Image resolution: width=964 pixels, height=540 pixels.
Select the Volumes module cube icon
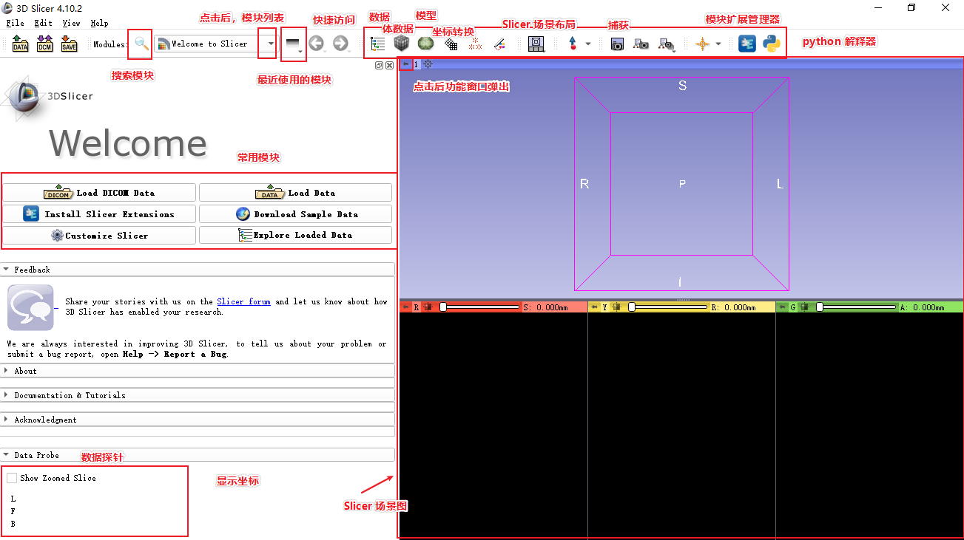point(401,44)
